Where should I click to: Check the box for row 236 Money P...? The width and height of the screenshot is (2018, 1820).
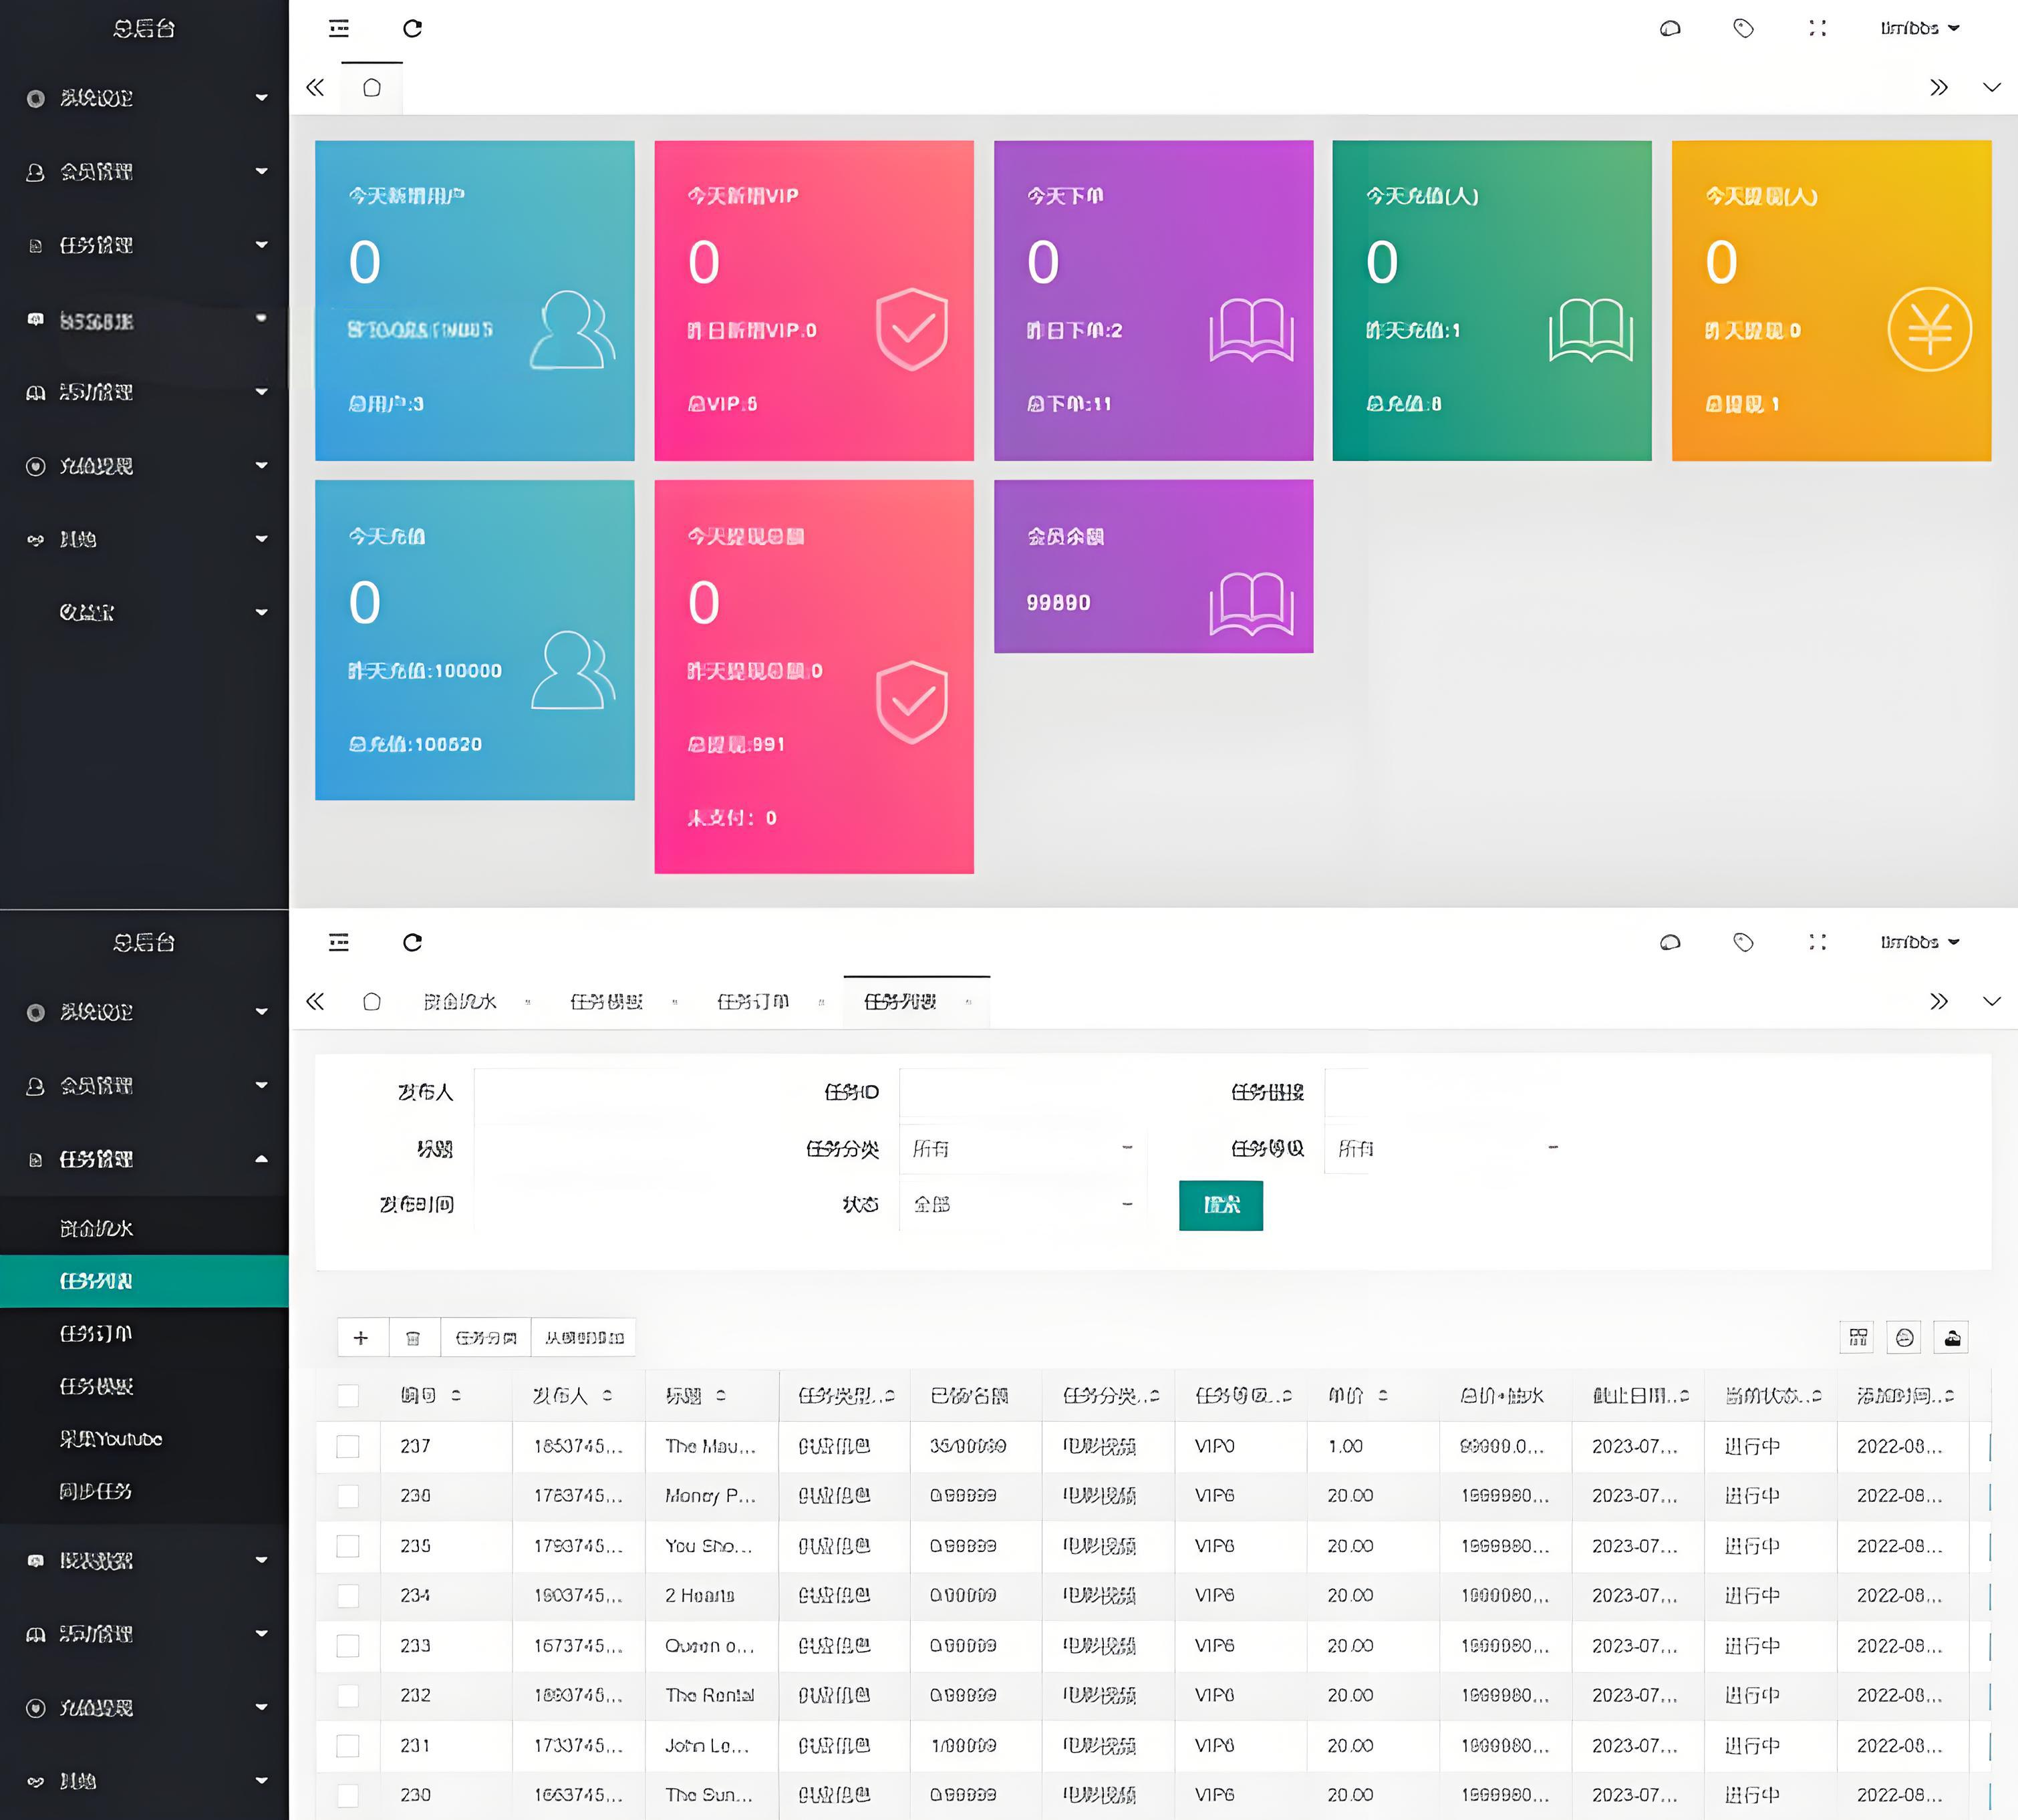348,1496
